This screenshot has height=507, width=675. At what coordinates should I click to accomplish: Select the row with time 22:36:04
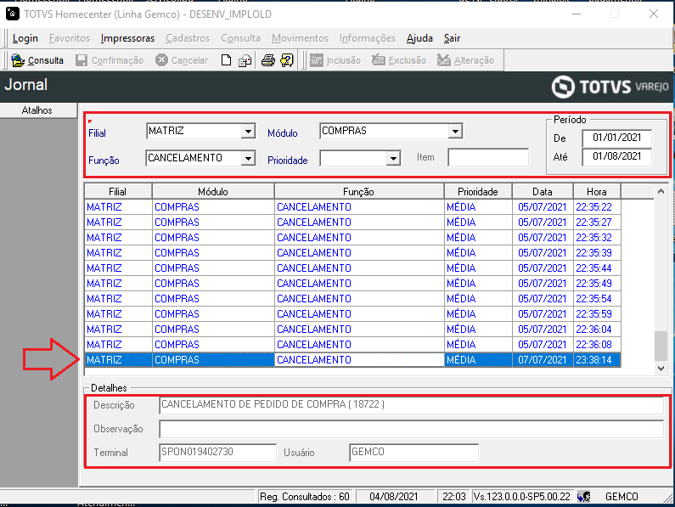pos(352,330)
